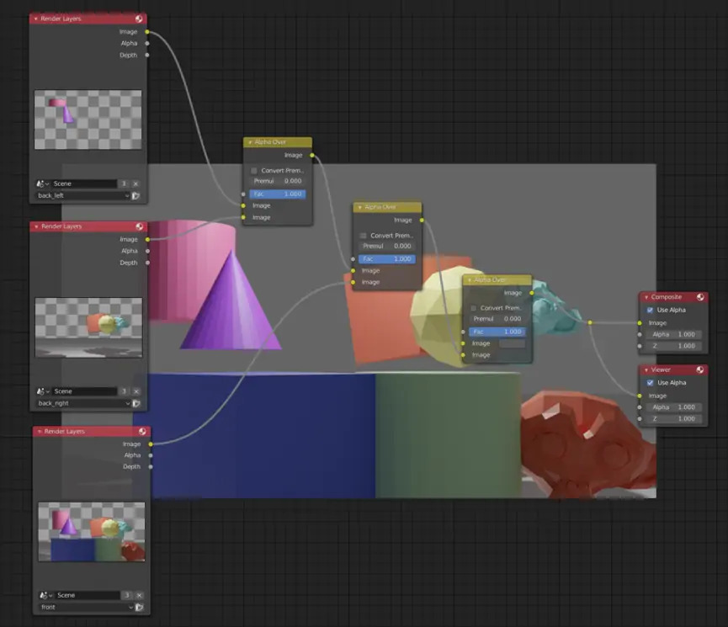Enable Convert Premul on leftmost Alpha Over node
This screenshot has height=627, width=728.
(254, 170)
